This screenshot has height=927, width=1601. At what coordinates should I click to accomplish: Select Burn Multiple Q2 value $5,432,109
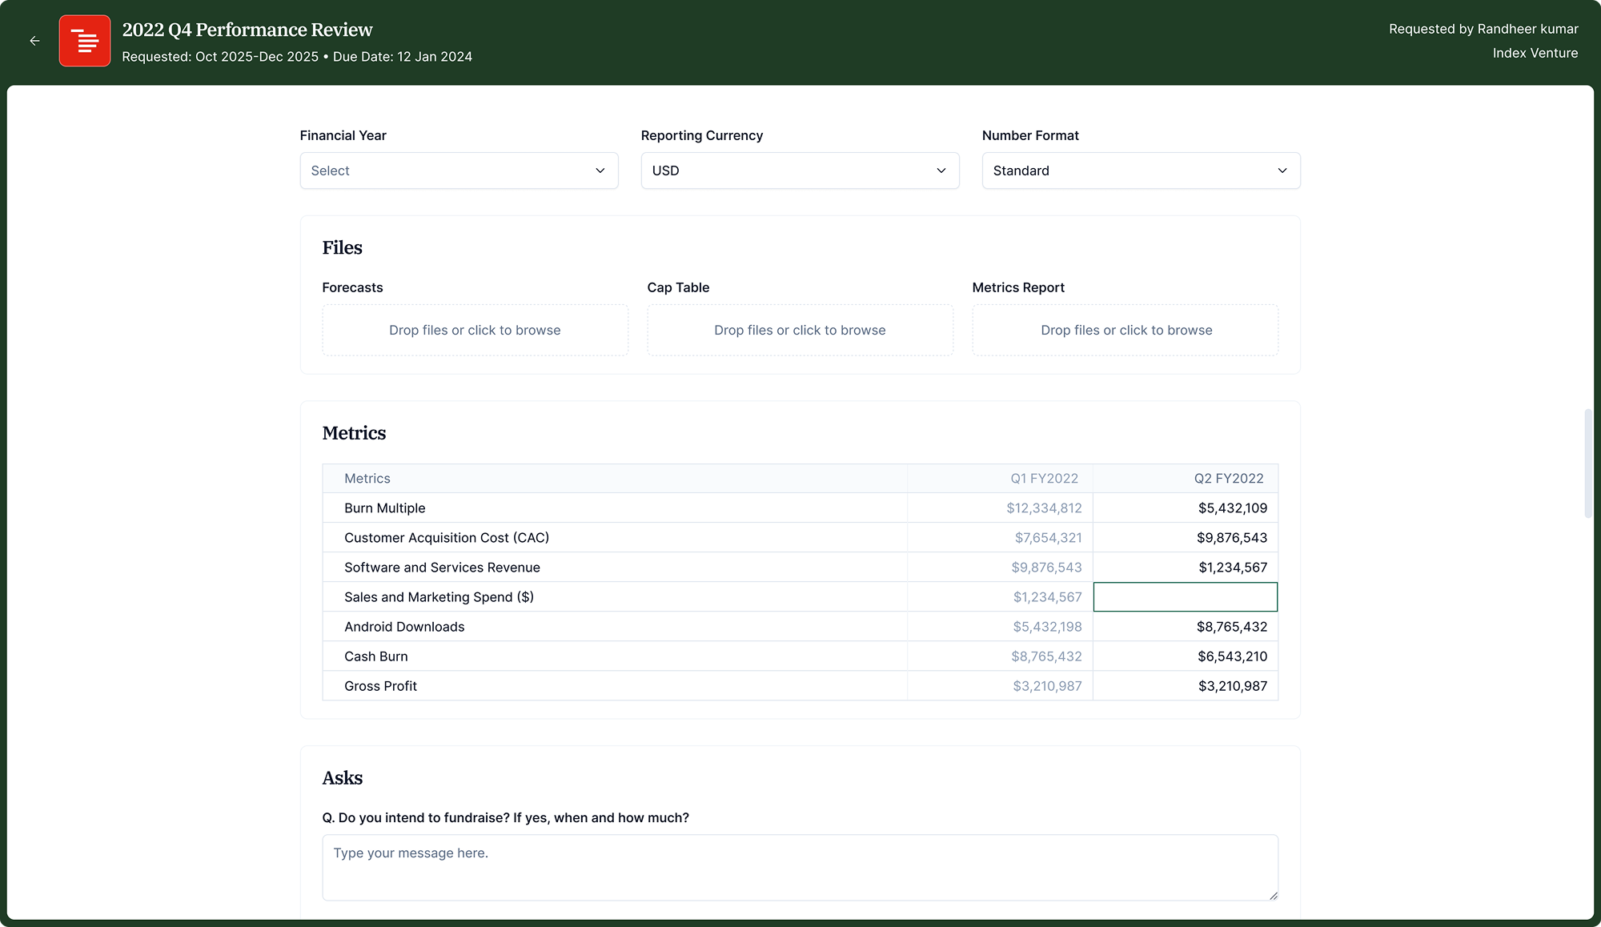coord(1232,508)
